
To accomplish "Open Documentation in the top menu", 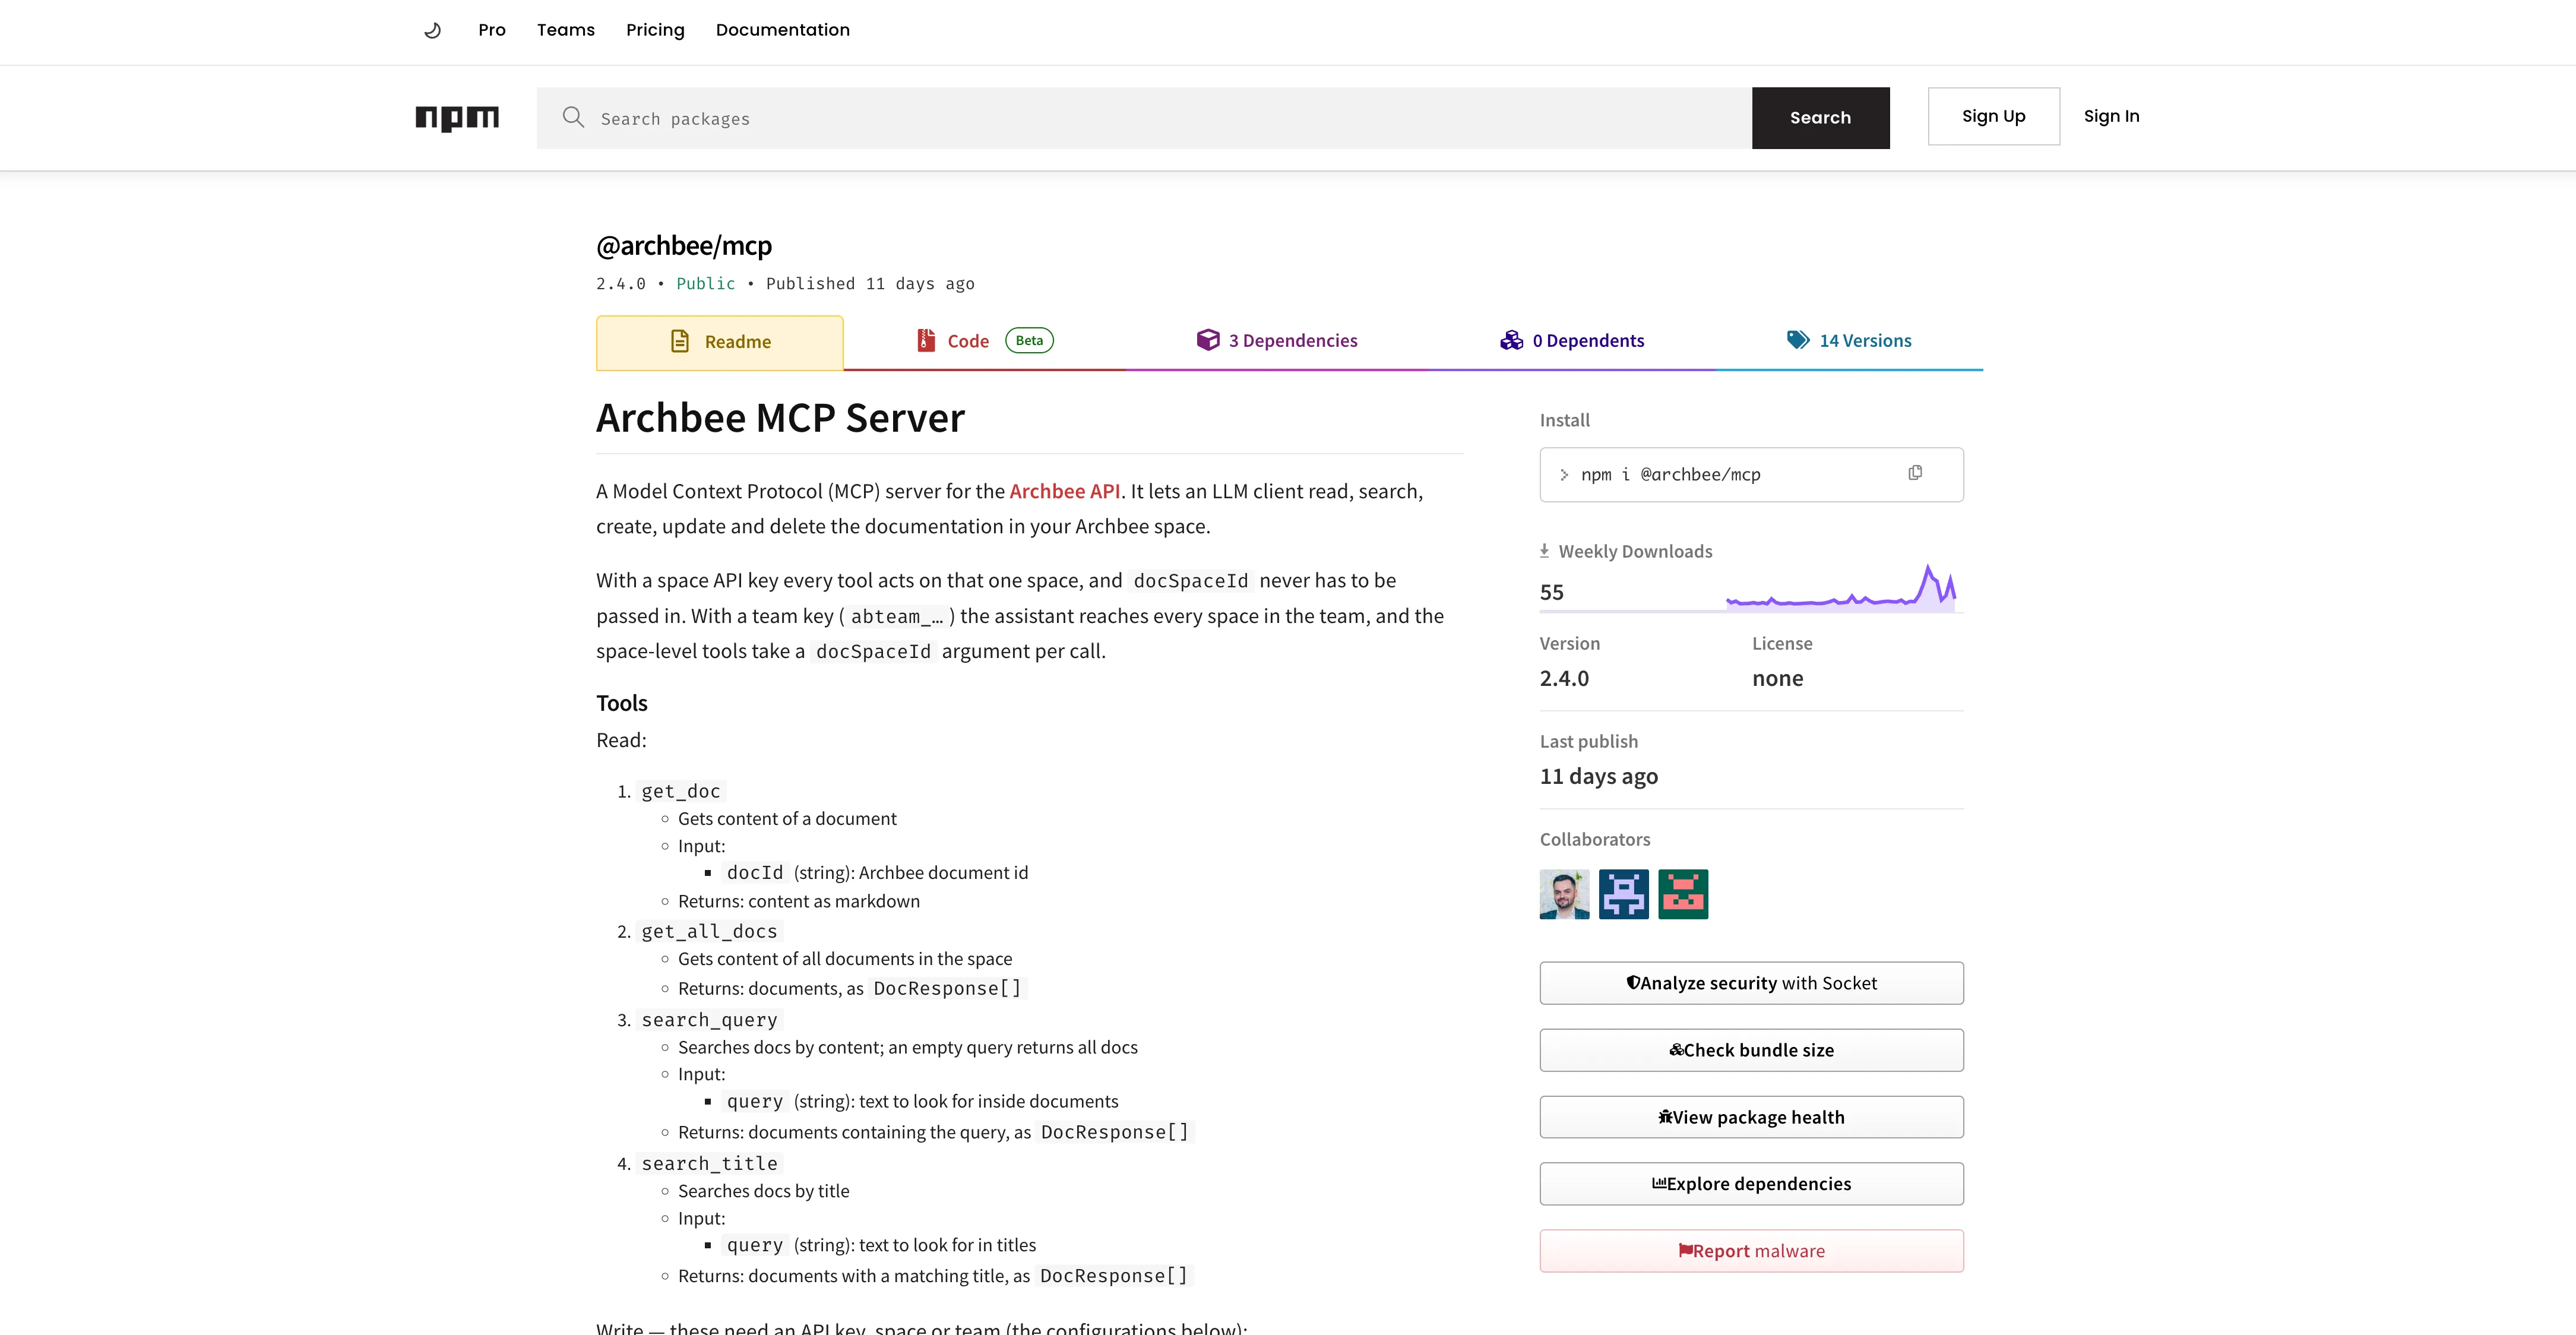I will [782, 30].
